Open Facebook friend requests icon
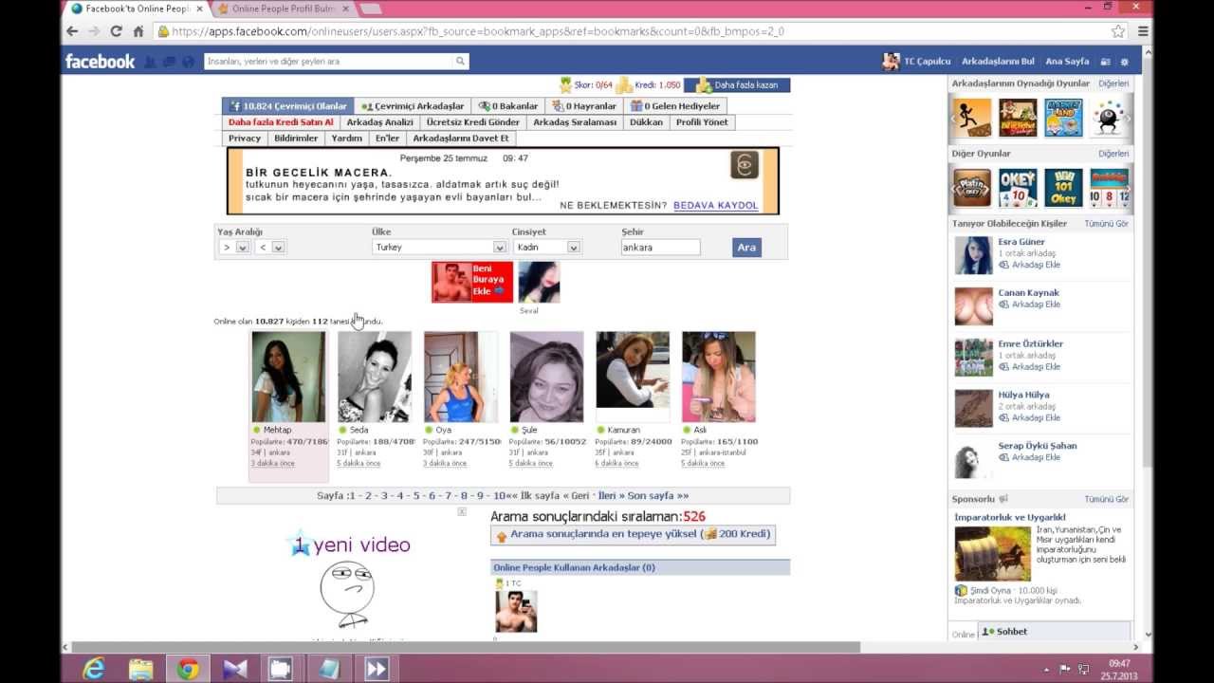The width and height of the screenshot is (1214, 683). click(151, 62)
